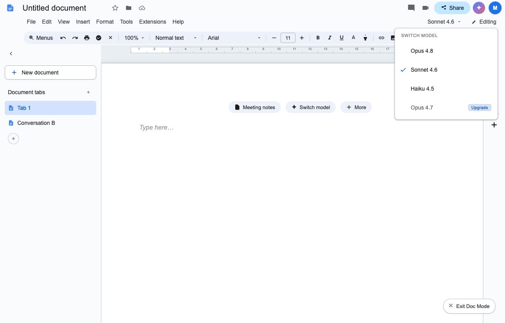
Task: Click the Switch model chip
Action: (x=310, y=107)
